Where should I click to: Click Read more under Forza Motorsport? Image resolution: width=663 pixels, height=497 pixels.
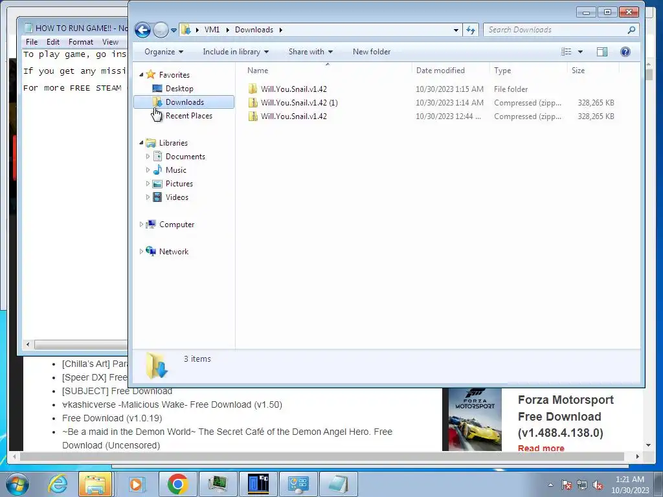coord(541,448)
